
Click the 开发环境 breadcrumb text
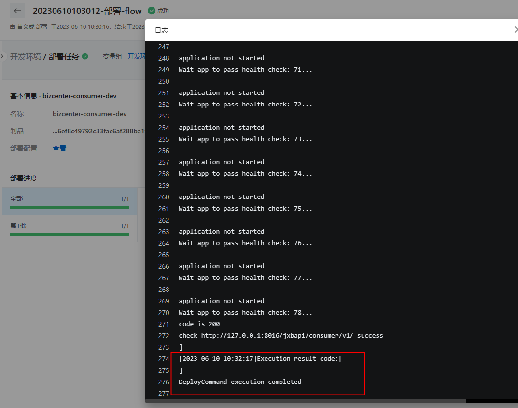26,56
